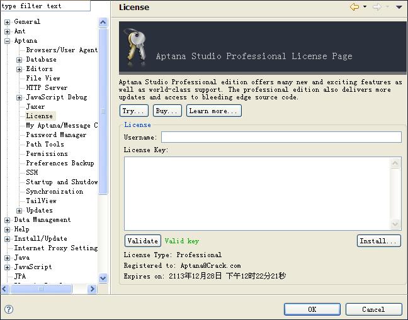Click the help question mark icon
408x320 pixels.
tap(9, 309)
